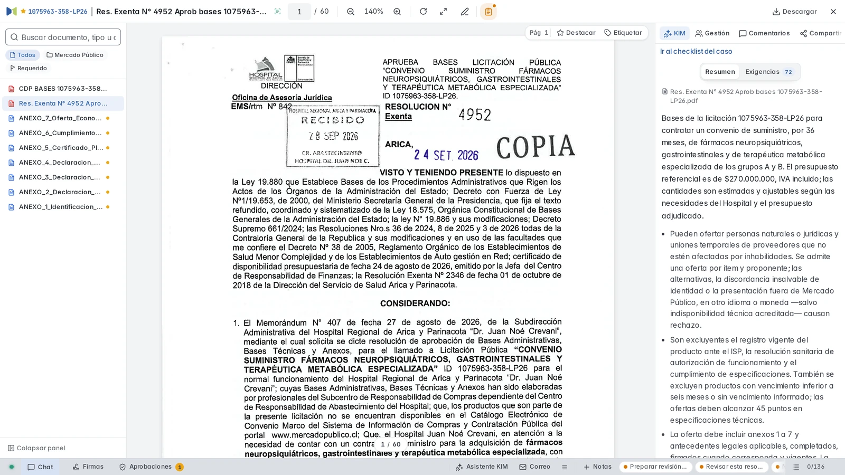Open the 1075963-358-LP26 case link
Image resolution: width=845 pixels, height=475 pixels.
(58, 12)
